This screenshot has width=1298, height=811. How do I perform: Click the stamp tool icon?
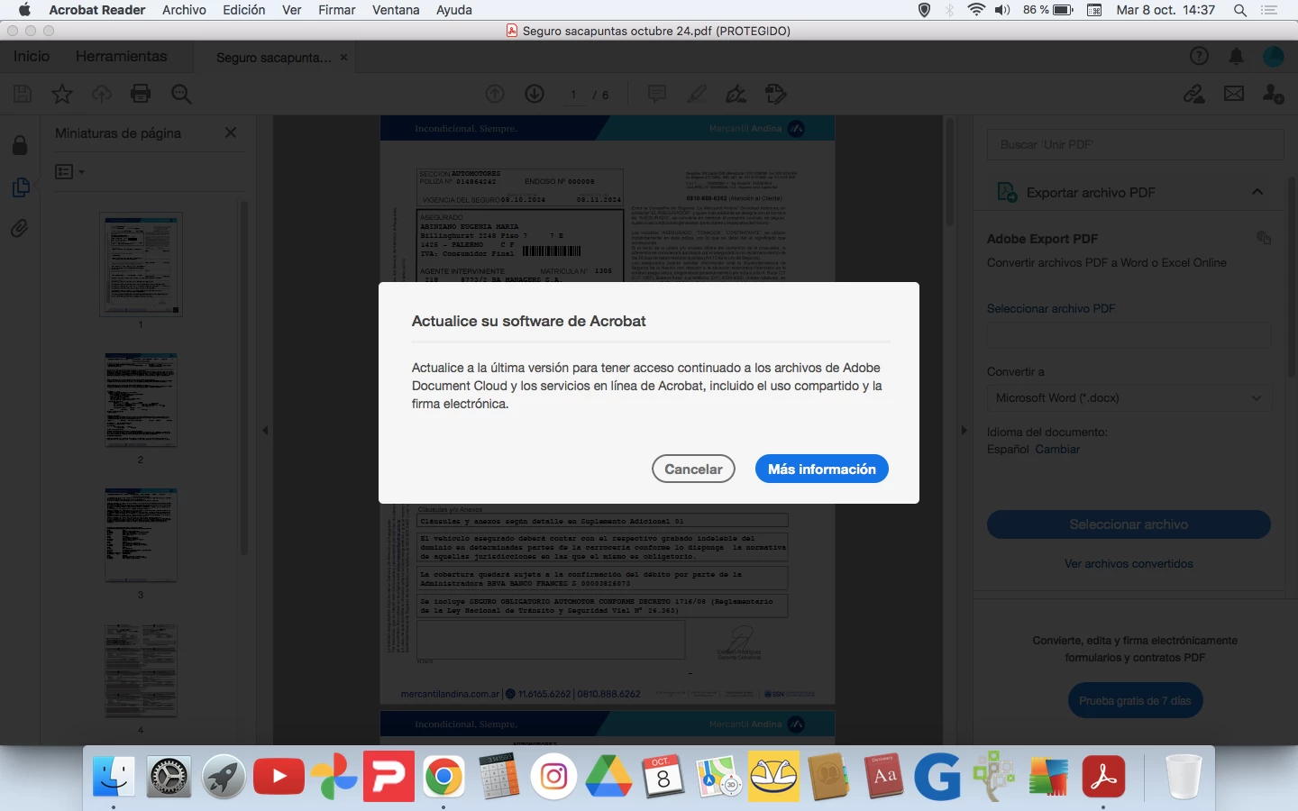pyautogui.click(x=776, y=94)
